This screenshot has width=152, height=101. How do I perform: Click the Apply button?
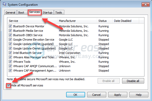[118, 95]
